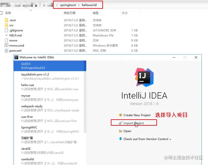This screenshot has height=165, width=208.
Task: Select the pom.xml file name
Action: point(15,50)
